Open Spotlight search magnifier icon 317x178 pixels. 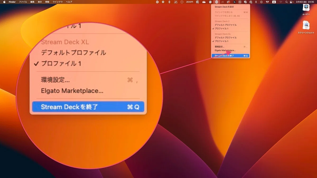point(286,2)
